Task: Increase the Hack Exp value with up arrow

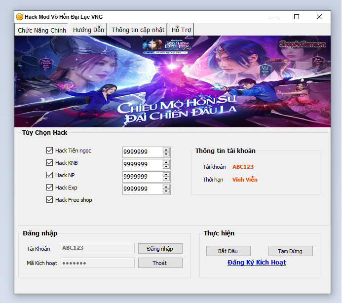Action: point(166,187)
